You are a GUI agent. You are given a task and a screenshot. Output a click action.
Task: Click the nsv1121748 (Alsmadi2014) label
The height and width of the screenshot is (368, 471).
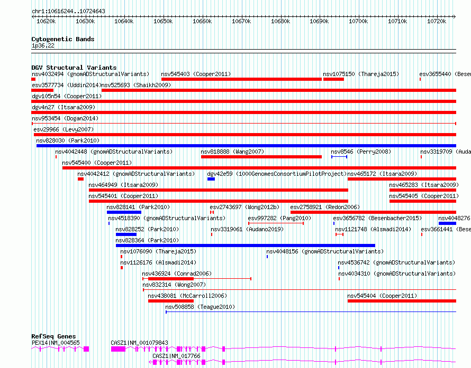tap(373, 229)
